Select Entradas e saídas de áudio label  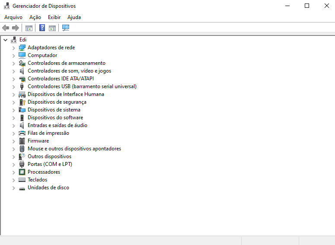click(x=57, y=125)
